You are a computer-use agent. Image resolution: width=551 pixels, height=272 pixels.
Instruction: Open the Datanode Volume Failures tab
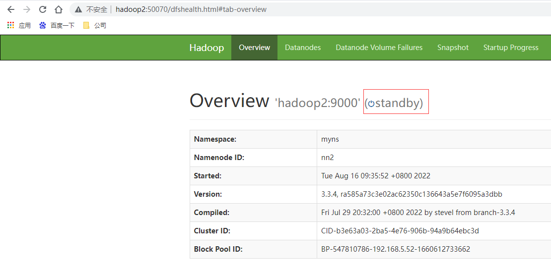coord(379,48)
